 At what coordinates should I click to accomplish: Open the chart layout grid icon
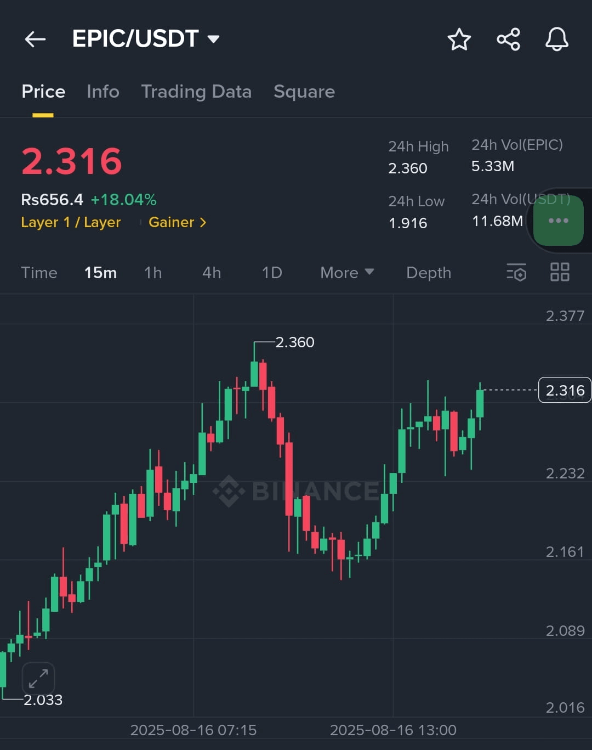coord(560,272)
